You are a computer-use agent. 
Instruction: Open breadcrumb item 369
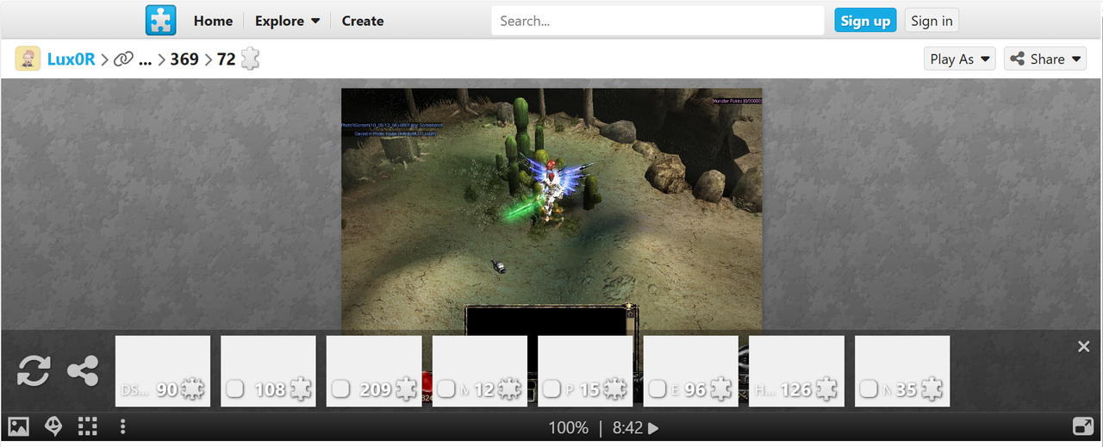pos(184,59)
